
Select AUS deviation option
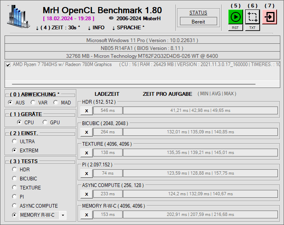pos(10,102)
